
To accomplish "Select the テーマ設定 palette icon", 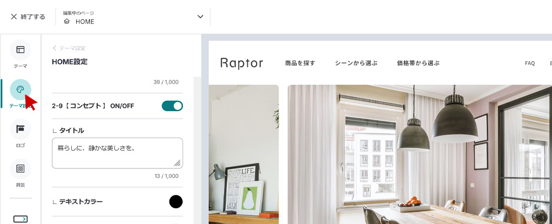I will pyautogui.click(x=20, y=90).
